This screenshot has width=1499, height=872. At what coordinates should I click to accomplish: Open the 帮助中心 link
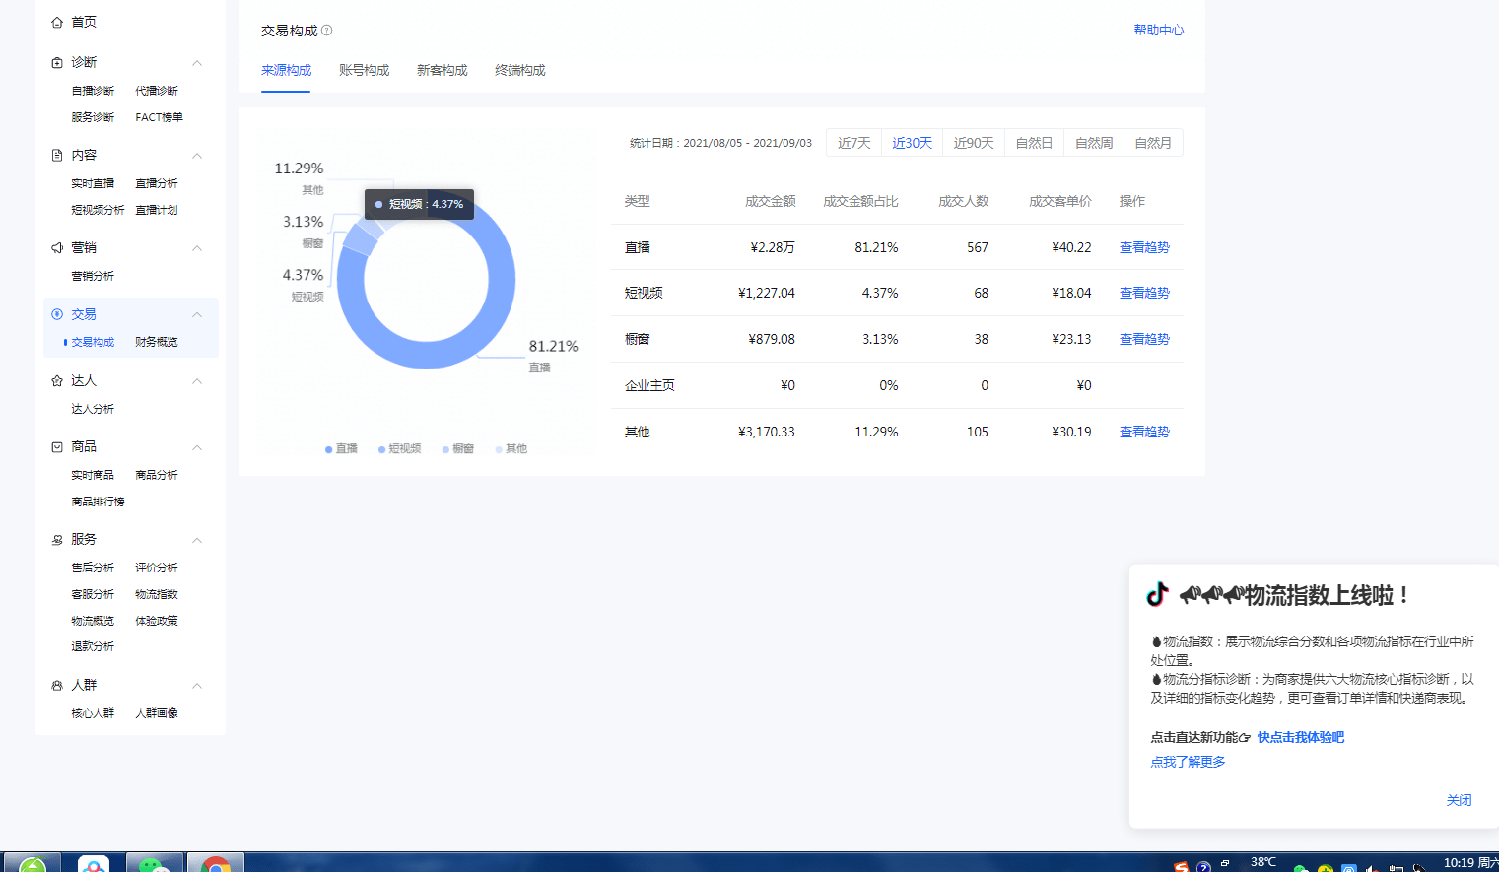click(1158, 31)
